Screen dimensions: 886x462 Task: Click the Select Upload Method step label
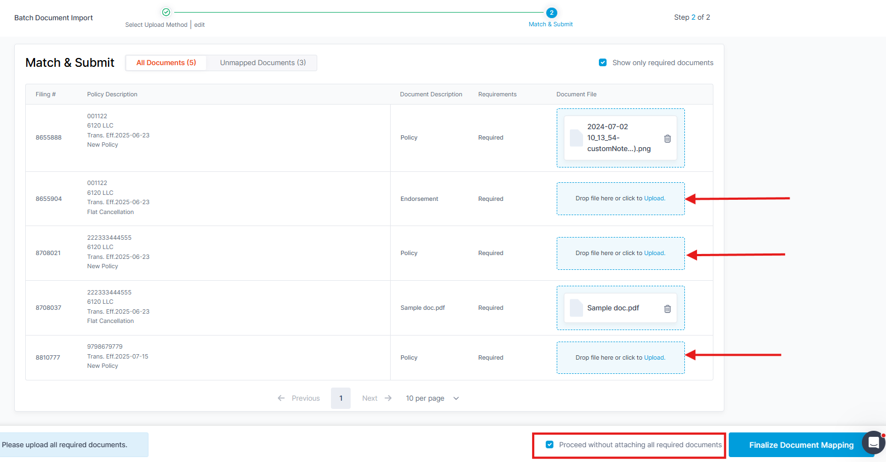pos(156,25)
